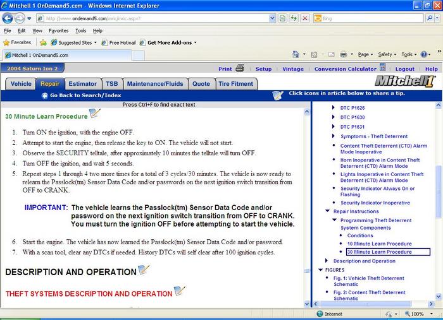443x320 pixels.
Task: Click the browser Refresh icon
Action: pos(293,18)
